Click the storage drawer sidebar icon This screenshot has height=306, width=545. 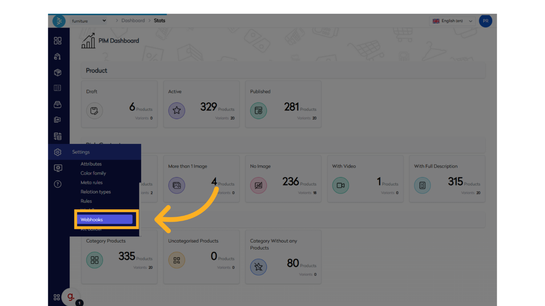[58, 104]
